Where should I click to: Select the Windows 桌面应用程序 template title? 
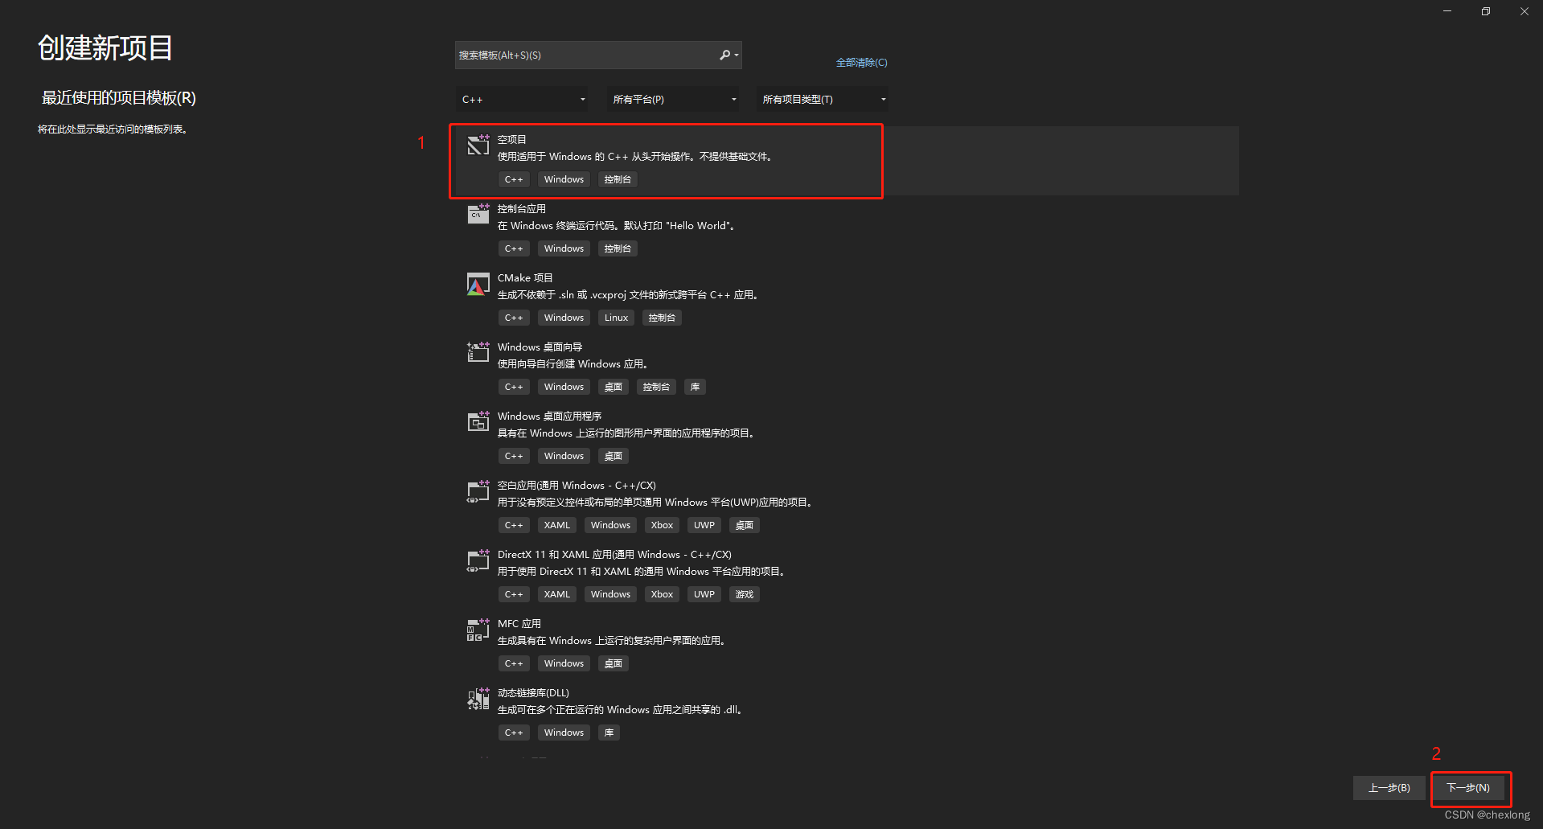click(549, 417)
